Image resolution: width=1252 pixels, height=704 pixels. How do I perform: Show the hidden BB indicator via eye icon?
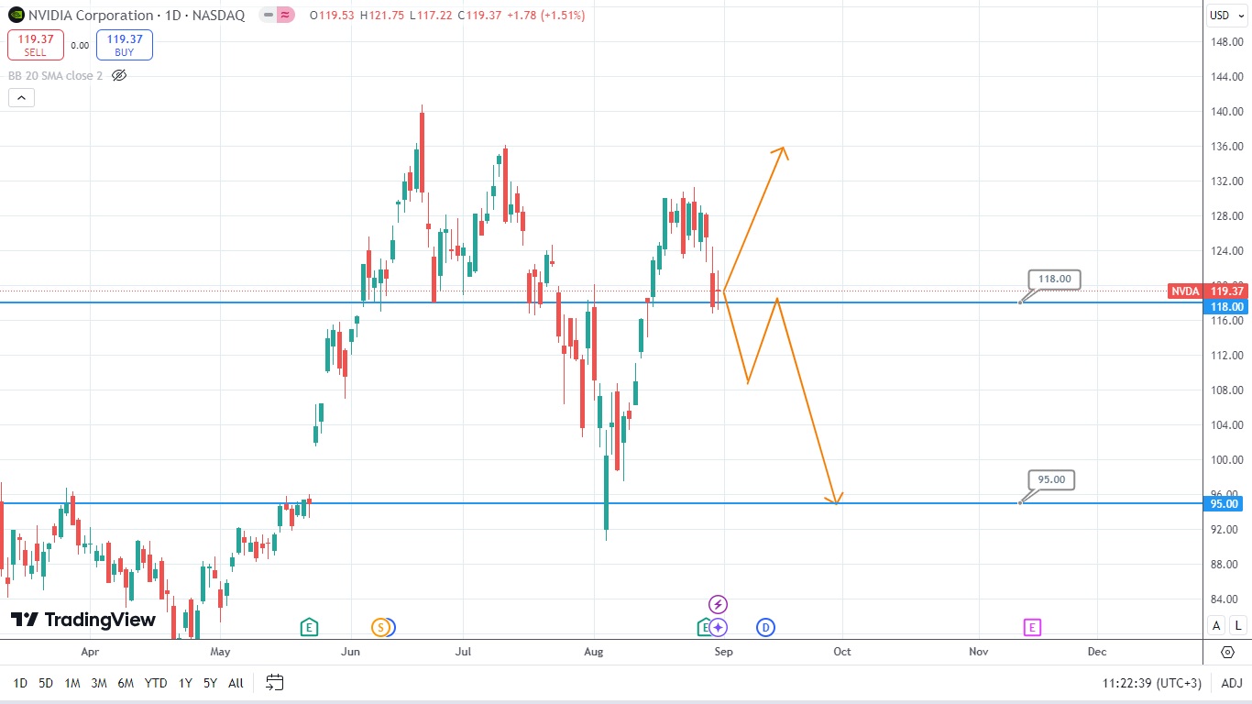pos(118,75)
